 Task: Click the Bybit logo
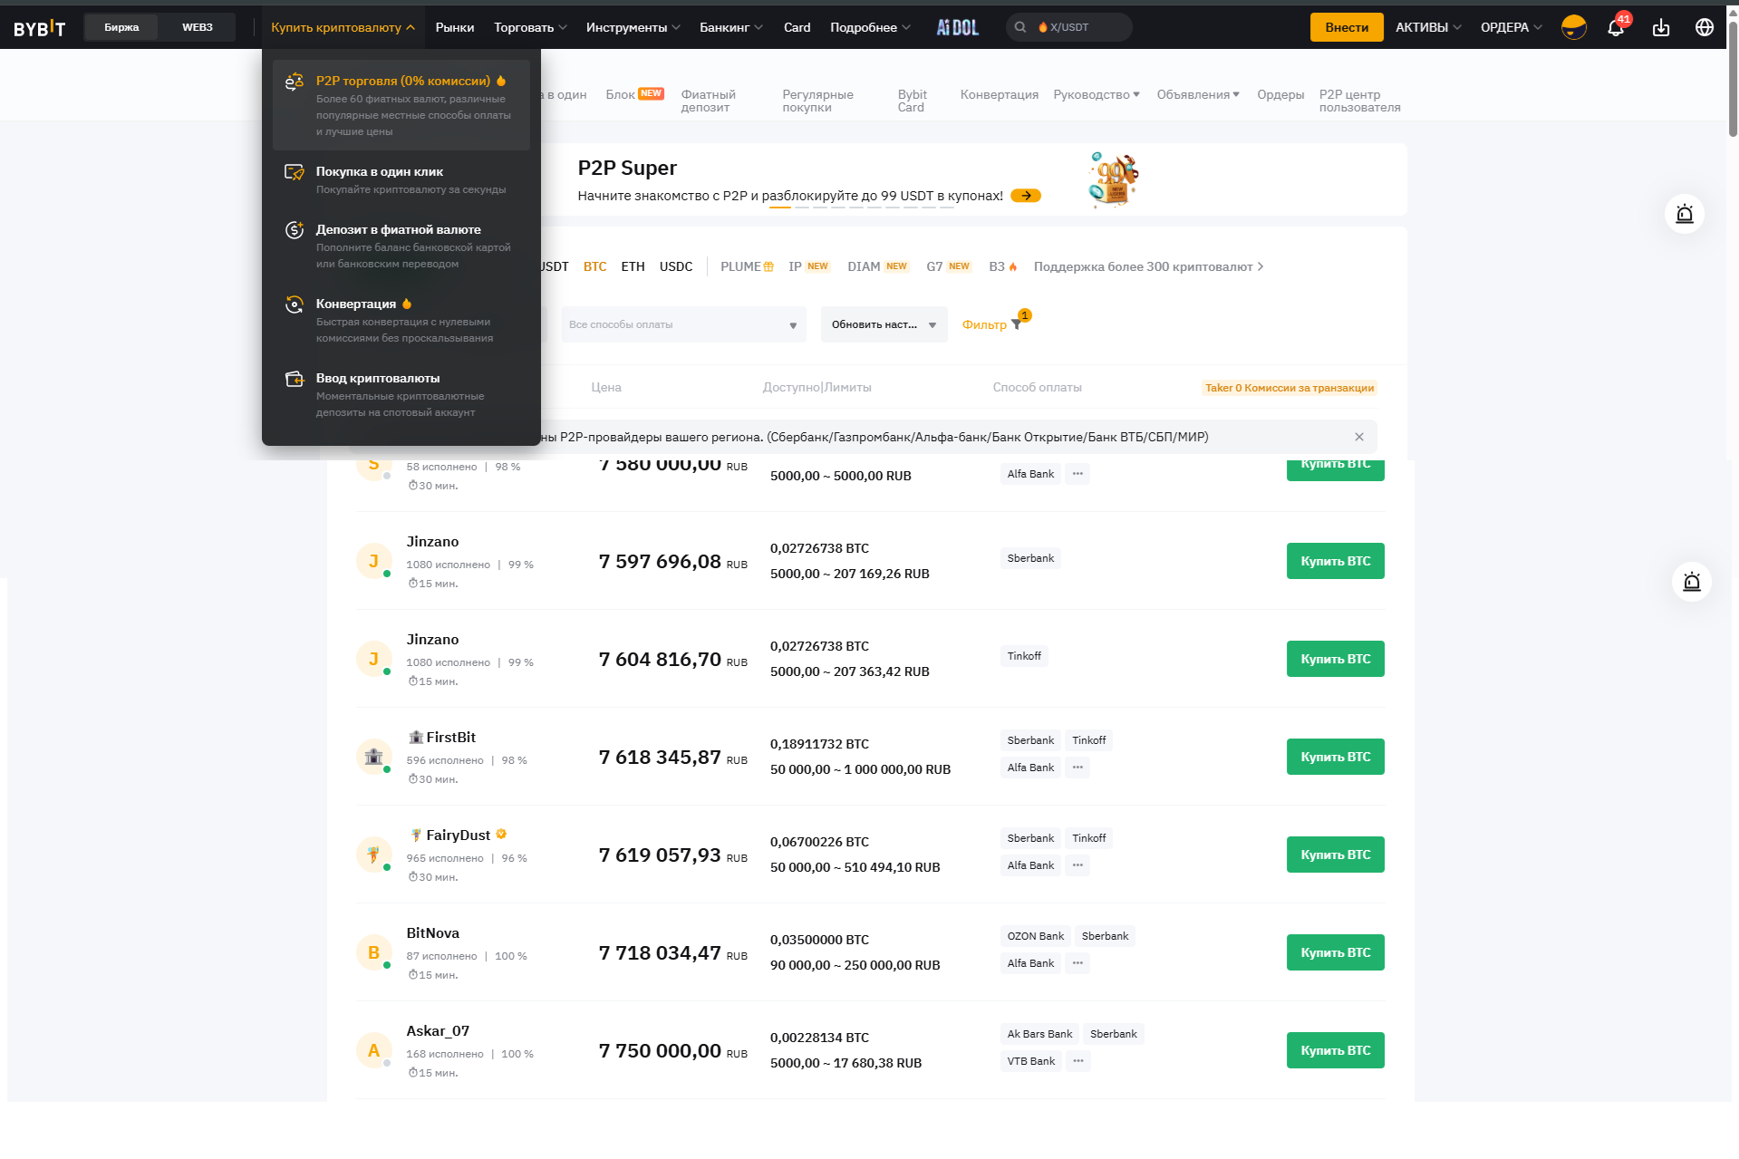pyautogui.click(x=40, y=28)
